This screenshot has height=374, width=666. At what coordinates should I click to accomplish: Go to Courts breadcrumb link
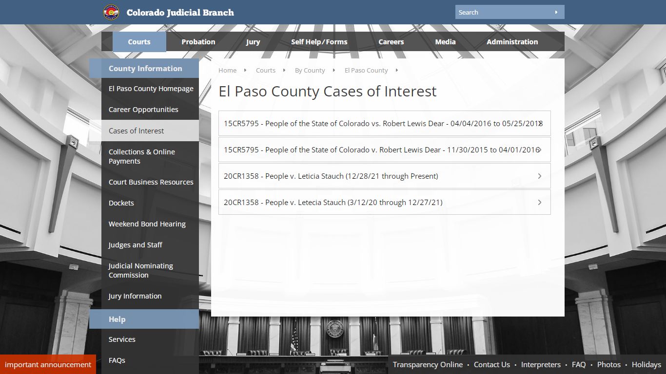pyautogui.click(x=266, y=70)
